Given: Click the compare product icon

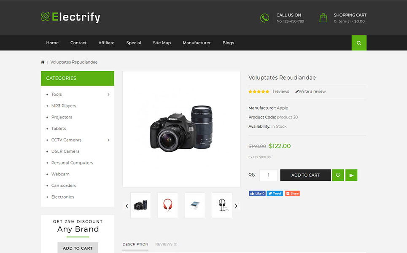Looking at the screenshot, I should (351, 175).
